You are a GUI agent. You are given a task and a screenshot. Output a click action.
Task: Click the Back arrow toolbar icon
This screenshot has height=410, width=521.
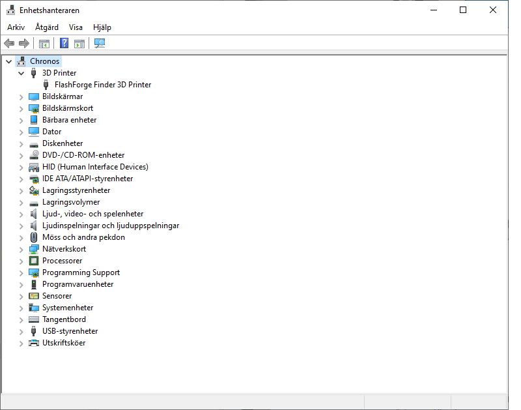[9, 43]
